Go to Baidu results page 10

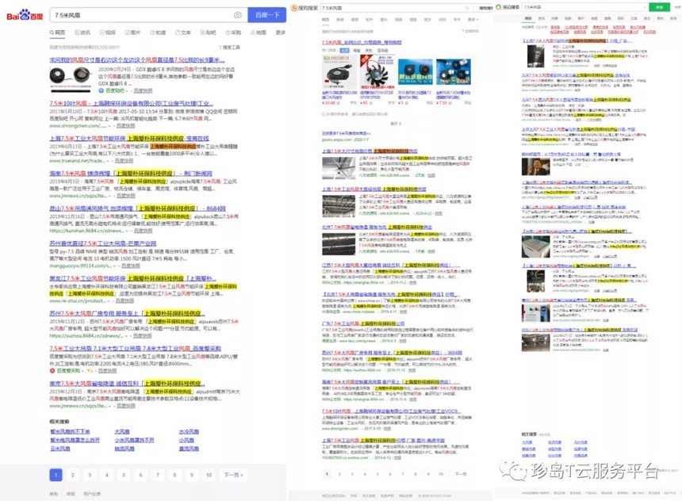click(209, 475)
